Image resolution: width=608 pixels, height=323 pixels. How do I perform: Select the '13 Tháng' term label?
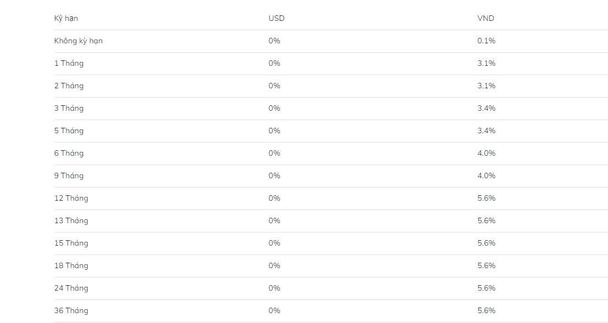click(71, 221)
